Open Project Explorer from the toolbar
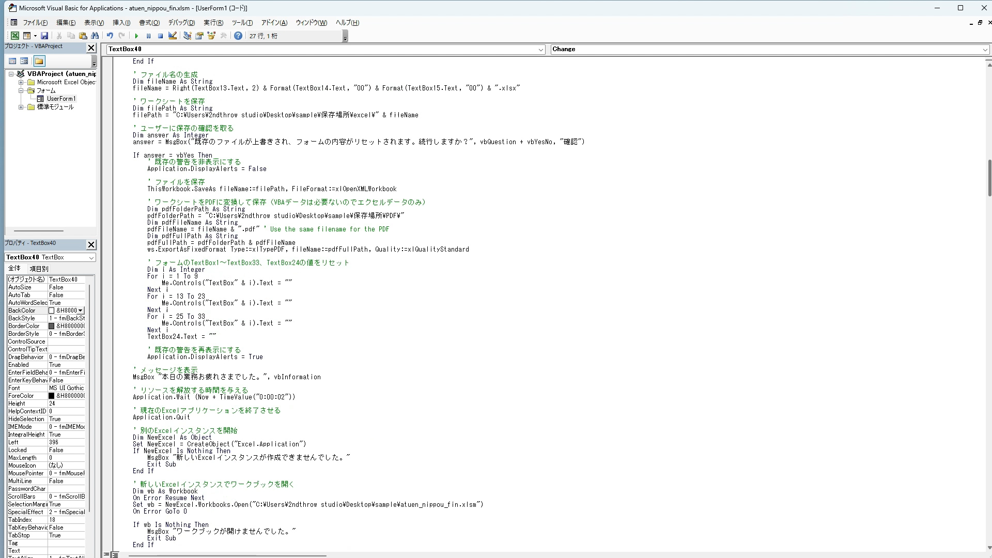The width and height of the screenshot is (992, 558). click(187, 36)
